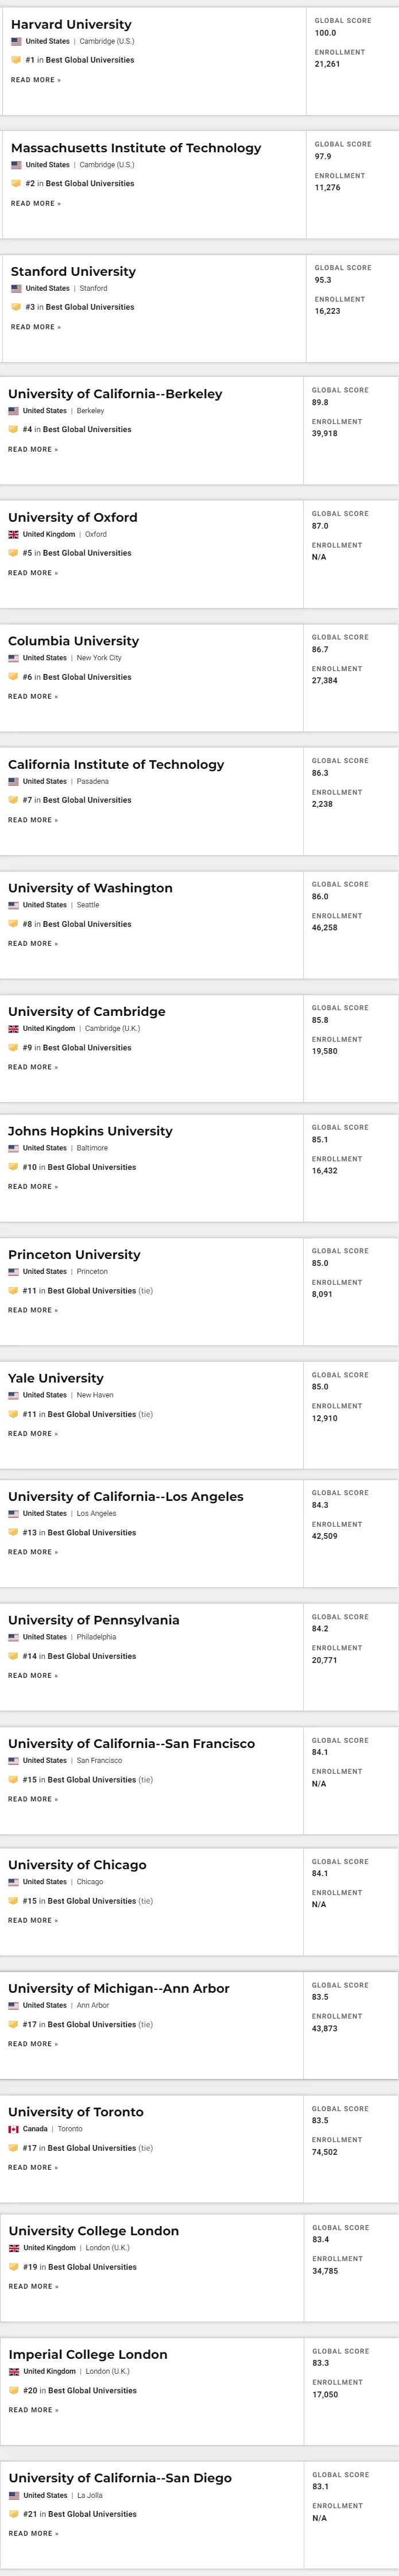Click the UK flag for Imperial College London
399x2576 pixels.
(14, 2371)
